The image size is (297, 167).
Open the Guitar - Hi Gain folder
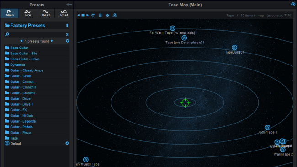click(x=19, y=116)
